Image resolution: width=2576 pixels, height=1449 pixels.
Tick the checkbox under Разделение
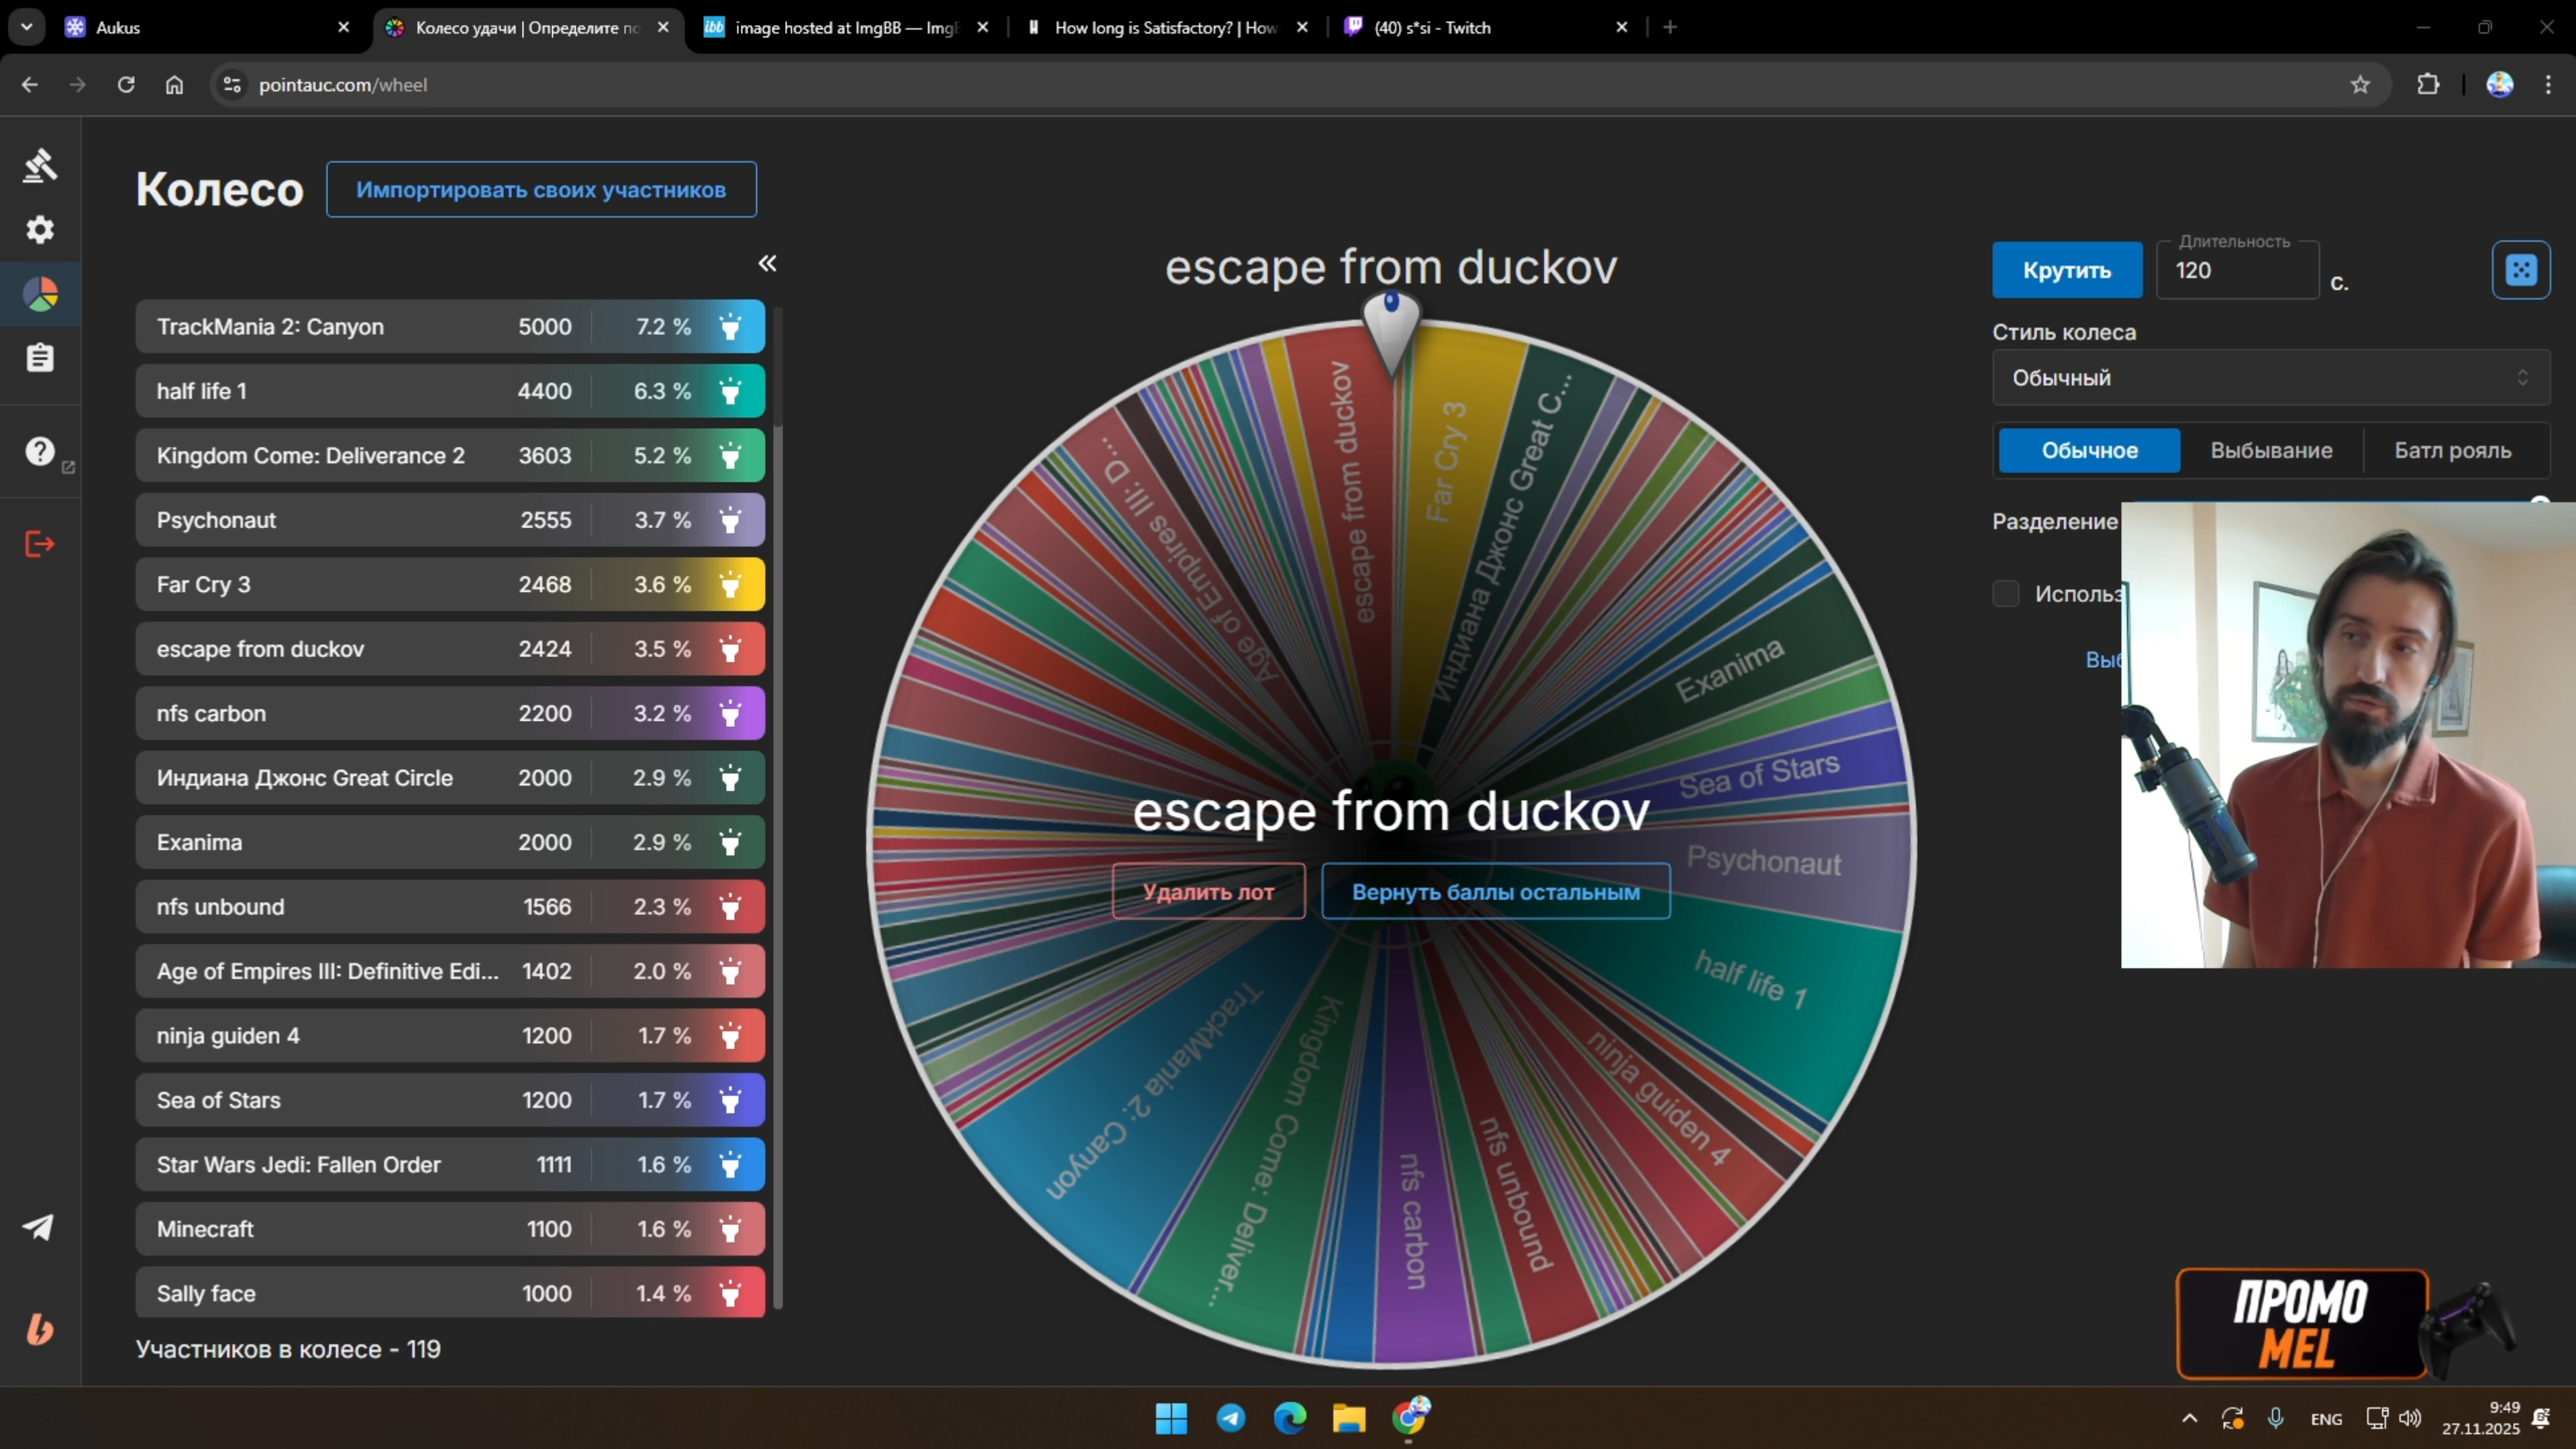point(2006,594)
